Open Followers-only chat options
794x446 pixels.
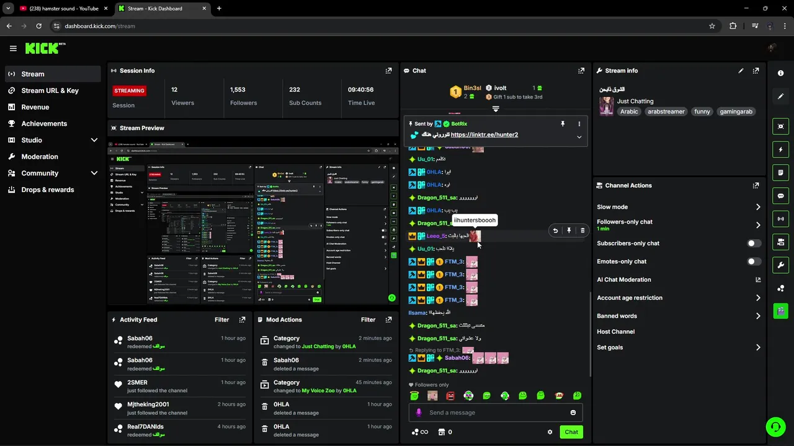coord(677,225)
